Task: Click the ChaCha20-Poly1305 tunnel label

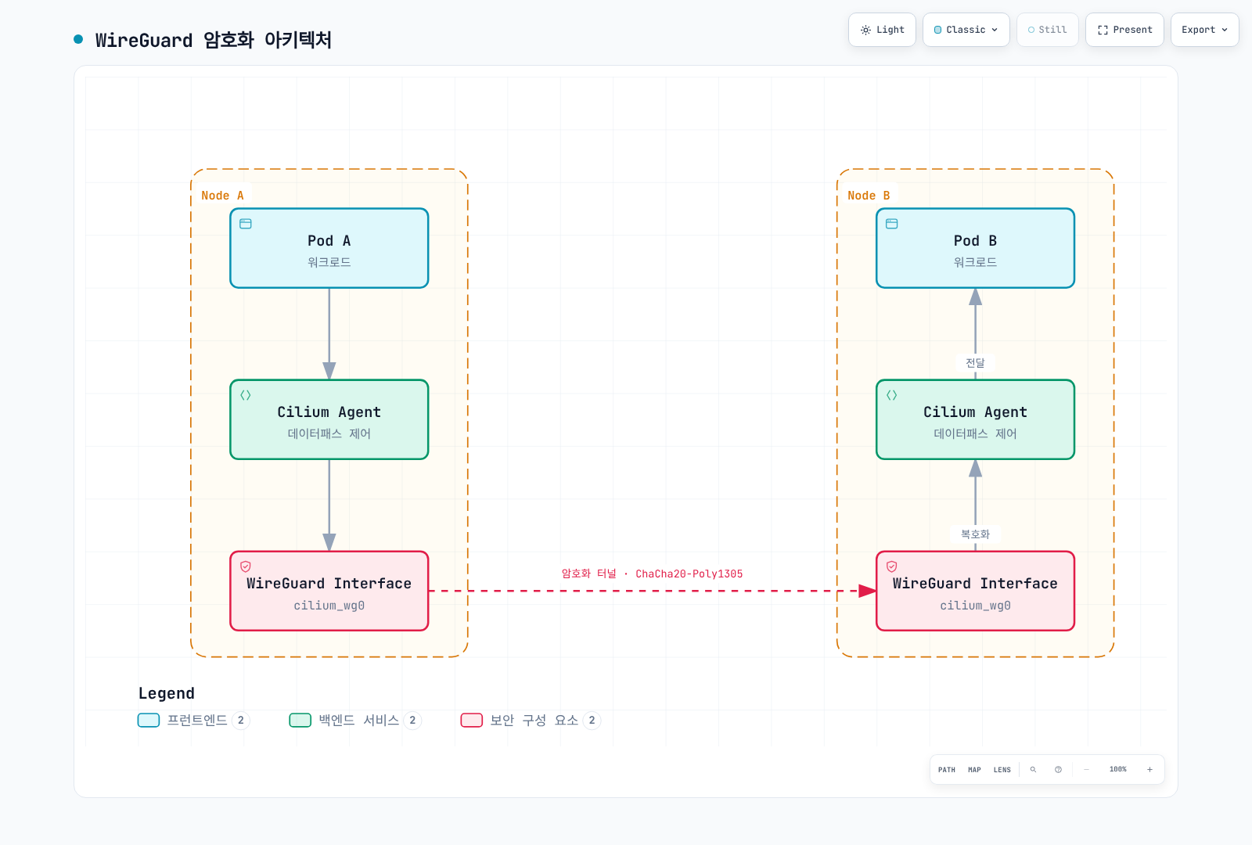Action: pyautogui.click(x=652, y=574)
